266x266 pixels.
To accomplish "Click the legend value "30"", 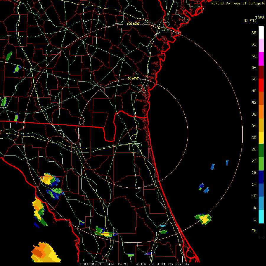I will point(254,137).
